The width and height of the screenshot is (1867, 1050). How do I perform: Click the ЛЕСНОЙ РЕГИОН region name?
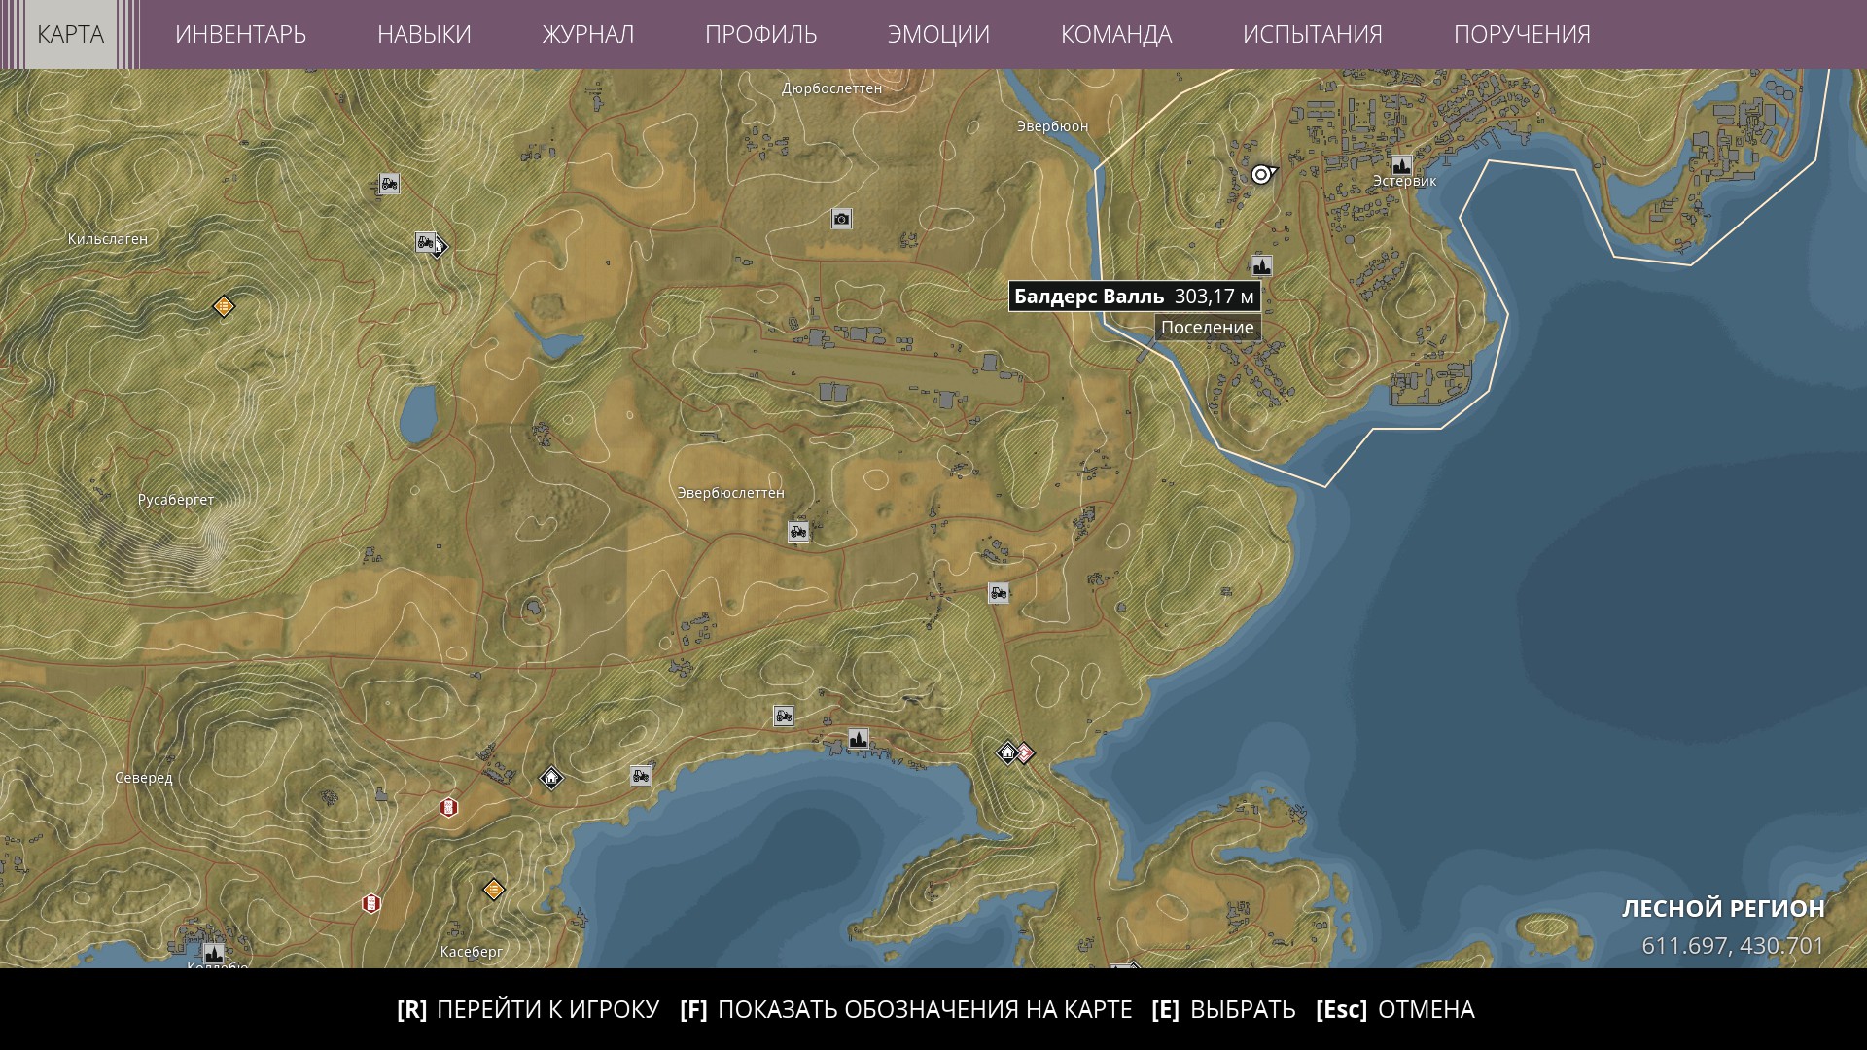click(1723, 908)
